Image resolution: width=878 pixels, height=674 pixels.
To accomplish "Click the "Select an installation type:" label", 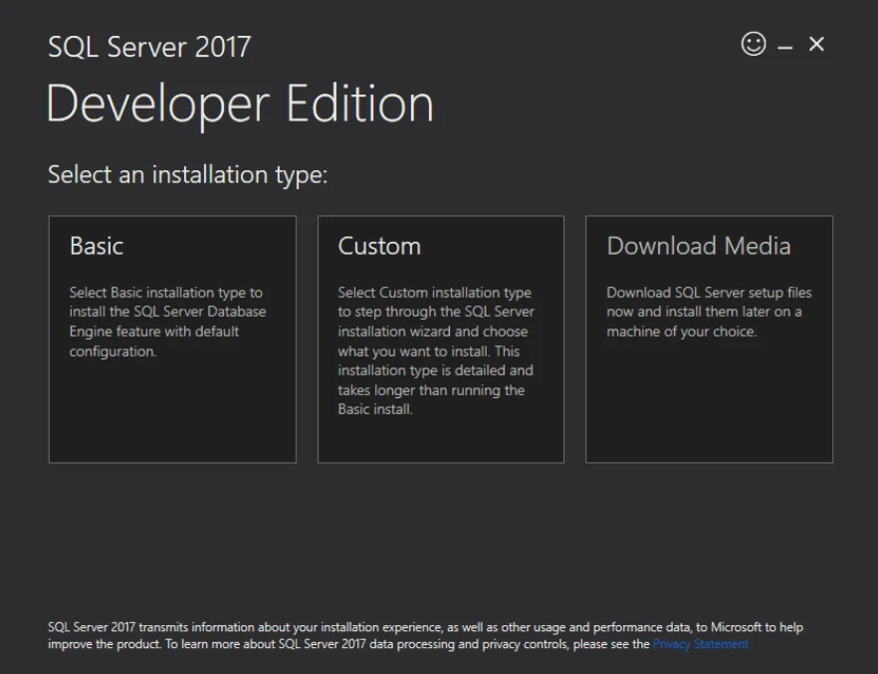I will (187, 175).
